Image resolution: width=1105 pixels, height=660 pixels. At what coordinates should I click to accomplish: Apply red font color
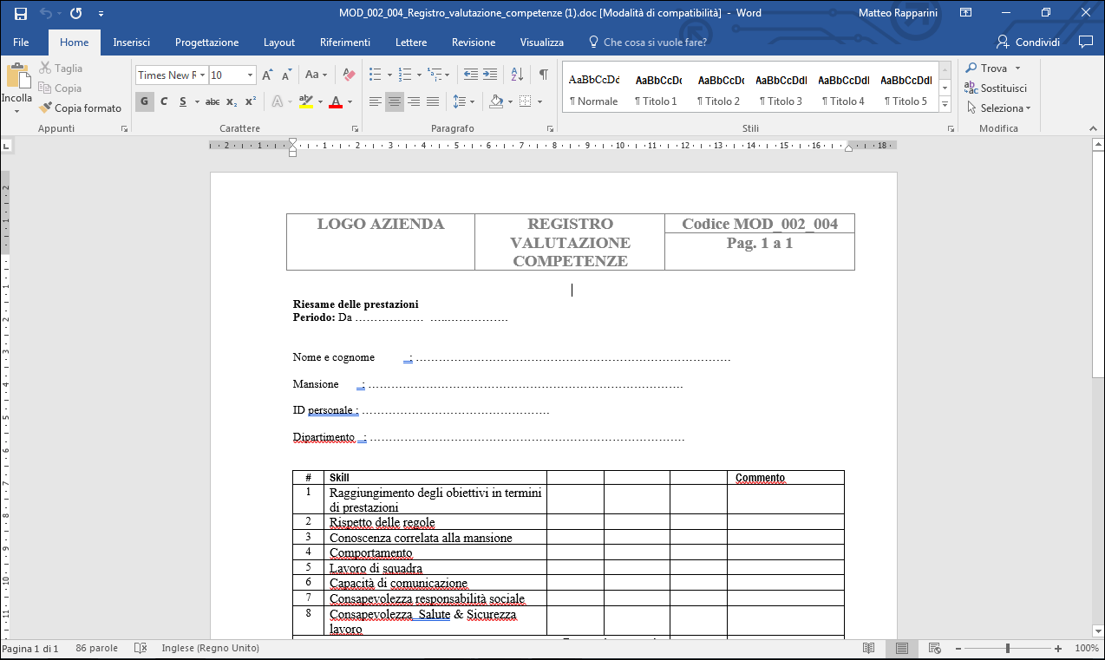(x=337, y=102)
